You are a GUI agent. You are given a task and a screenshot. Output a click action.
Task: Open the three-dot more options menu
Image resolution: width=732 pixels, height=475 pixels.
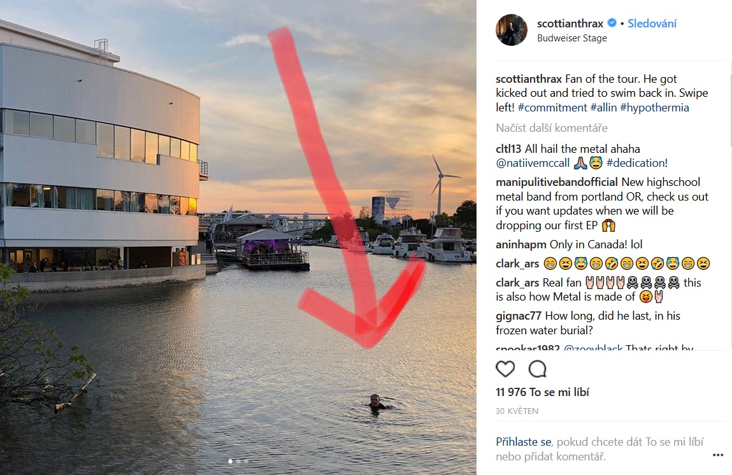click(x=718, y=455)
